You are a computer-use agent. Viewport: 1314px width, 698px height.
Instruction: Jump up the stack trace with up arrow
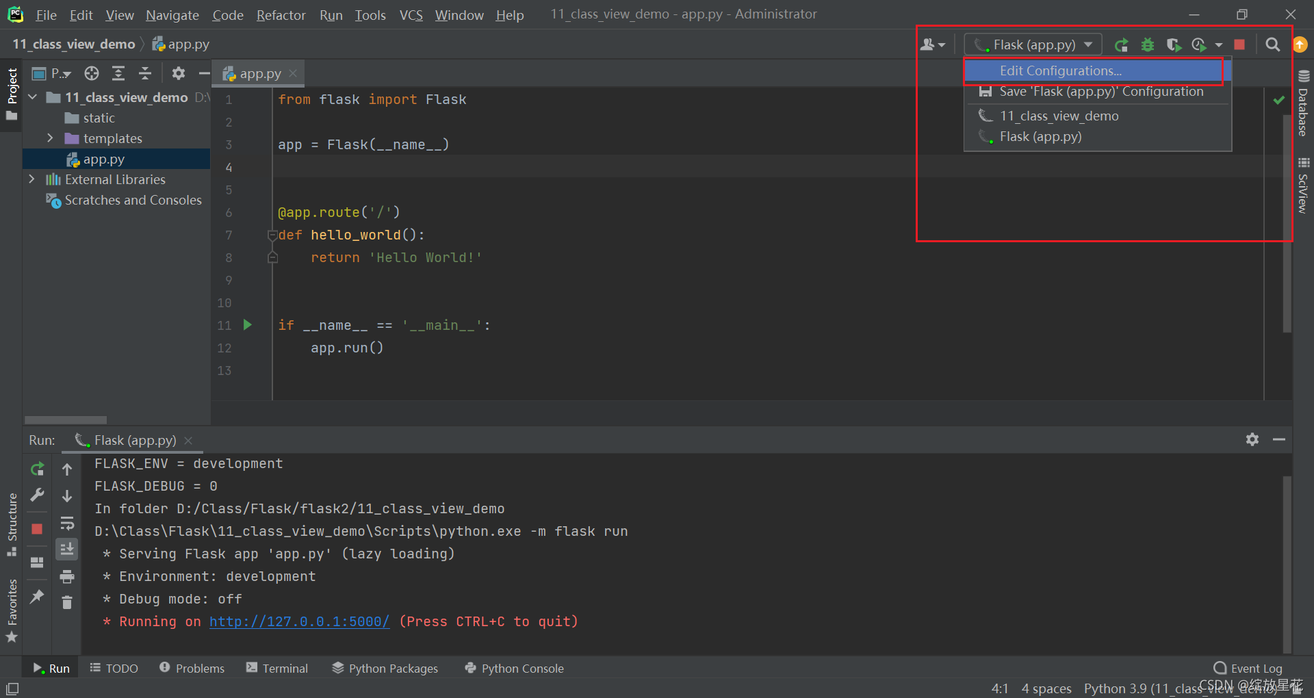point(67,469)
